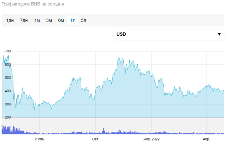Click the 400 price axis label
The height and width of the screenshot is (142, 226).
tap(8, 91)
